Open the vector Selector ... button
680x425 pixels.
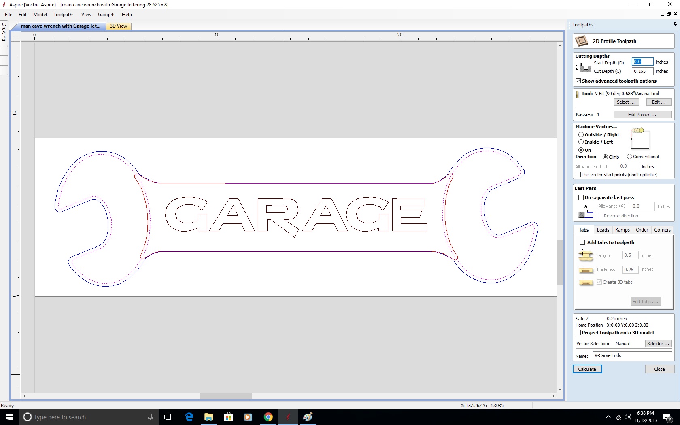click(658, 344)
